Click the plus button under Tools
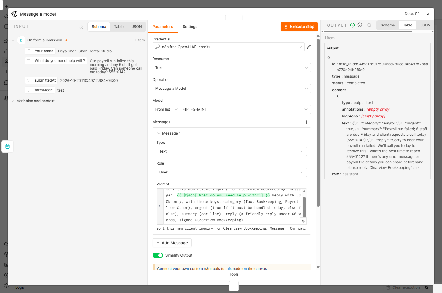Image resolution: width=442 pixels, height=293 pixels. pyautogui.click(x=234, y=286)
